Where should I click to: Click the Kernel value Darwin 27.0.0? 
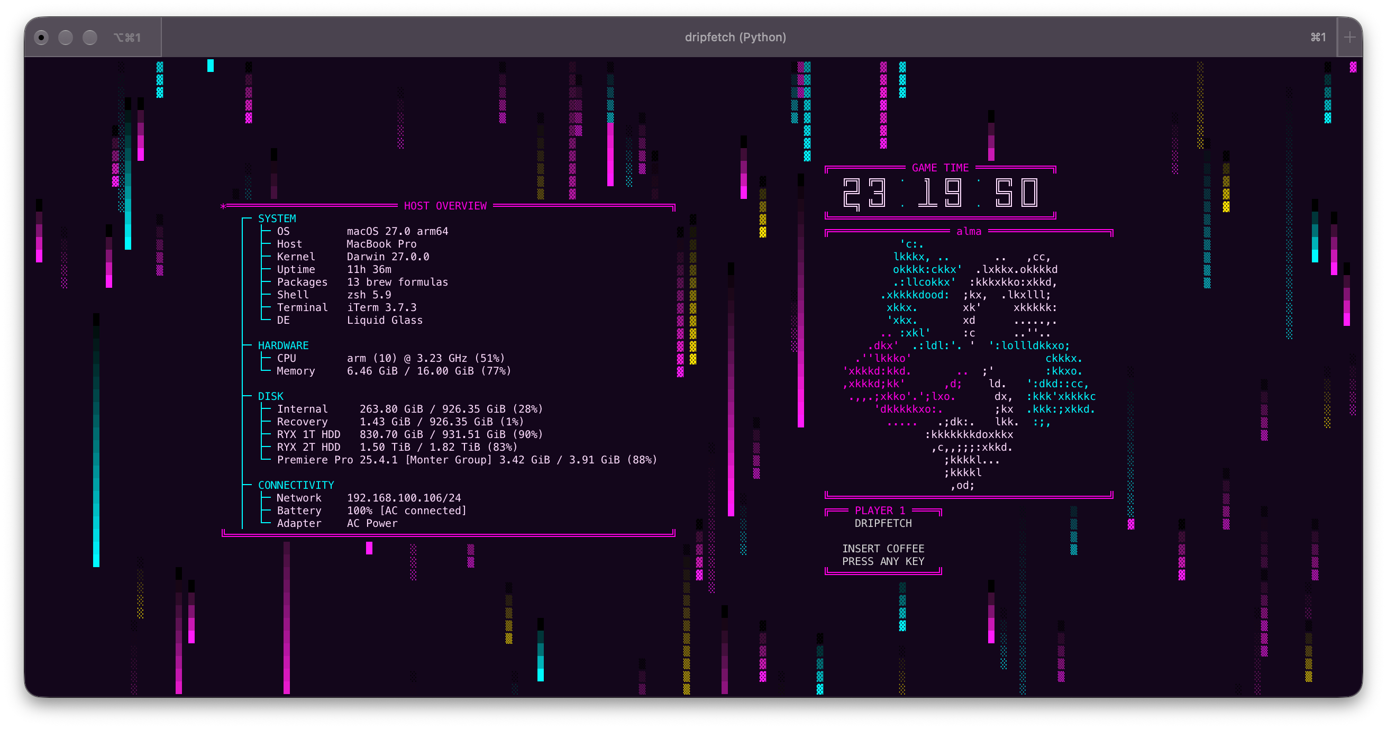coord(388,257)
